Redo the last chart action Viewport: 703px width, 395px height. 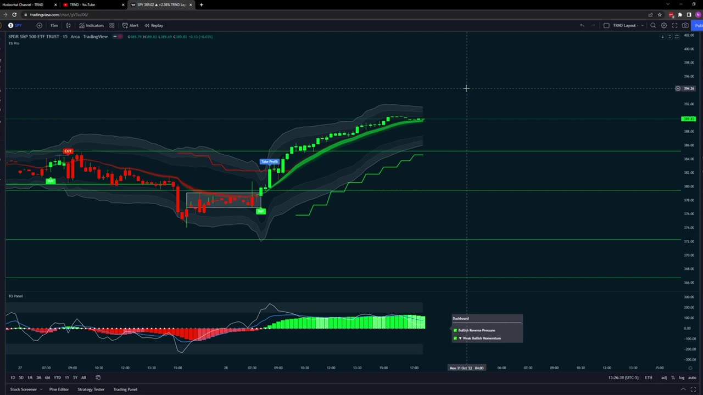click(593, 25)
